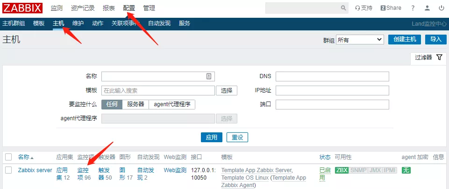Open the 监控项 96 link
The height and width of the screenshot is (189, 449).
tap(84, 174)
